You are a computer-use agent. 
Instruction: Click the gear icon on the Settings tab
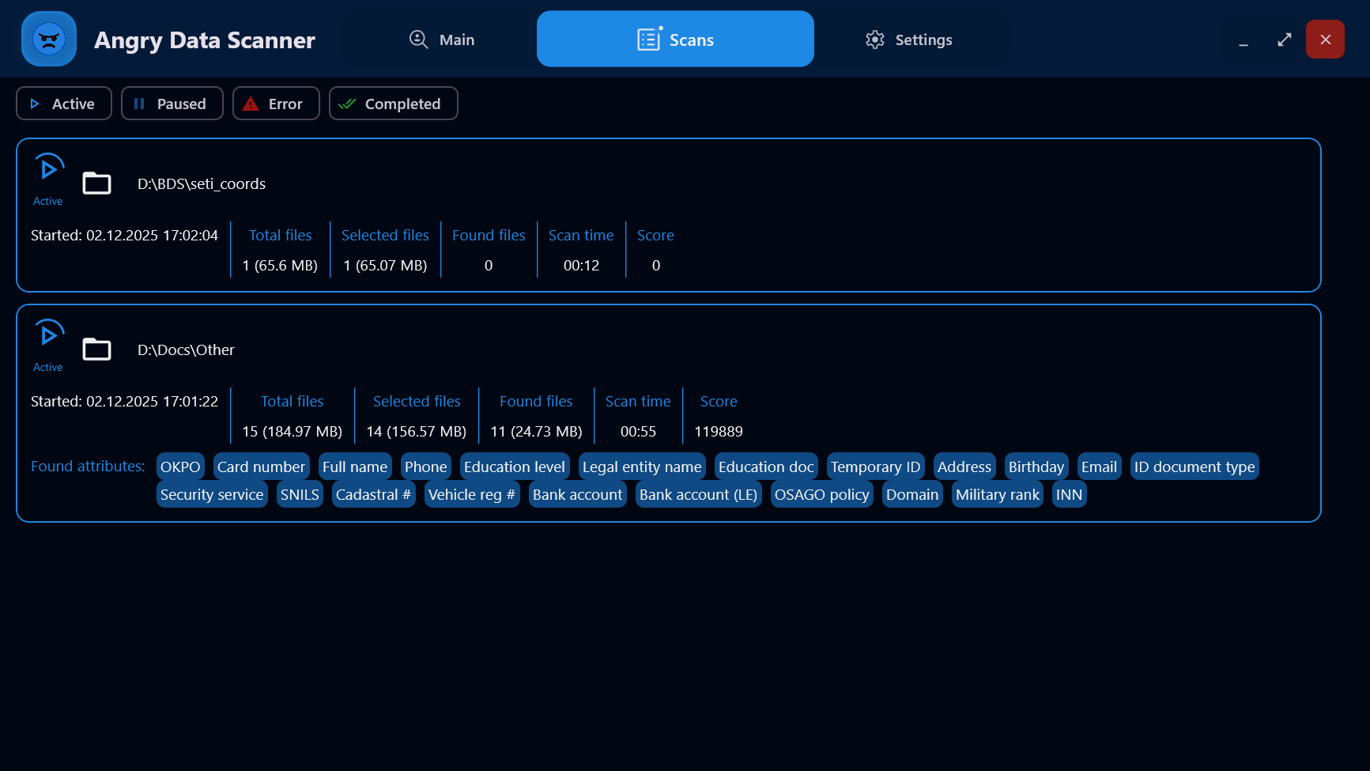pos(874,40)
